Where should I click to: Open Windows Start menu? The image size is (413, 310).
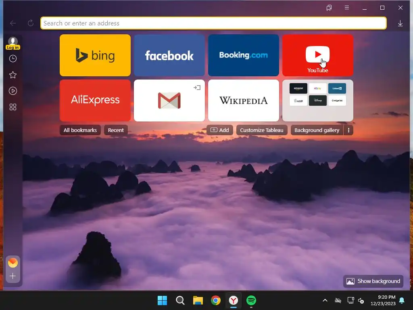pyautogui.click(x=162, y=300)
